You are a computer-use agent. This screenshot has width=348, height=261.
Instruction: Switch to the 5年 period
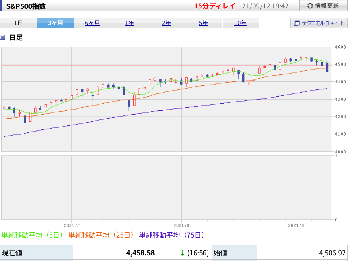tap(203, 23)
